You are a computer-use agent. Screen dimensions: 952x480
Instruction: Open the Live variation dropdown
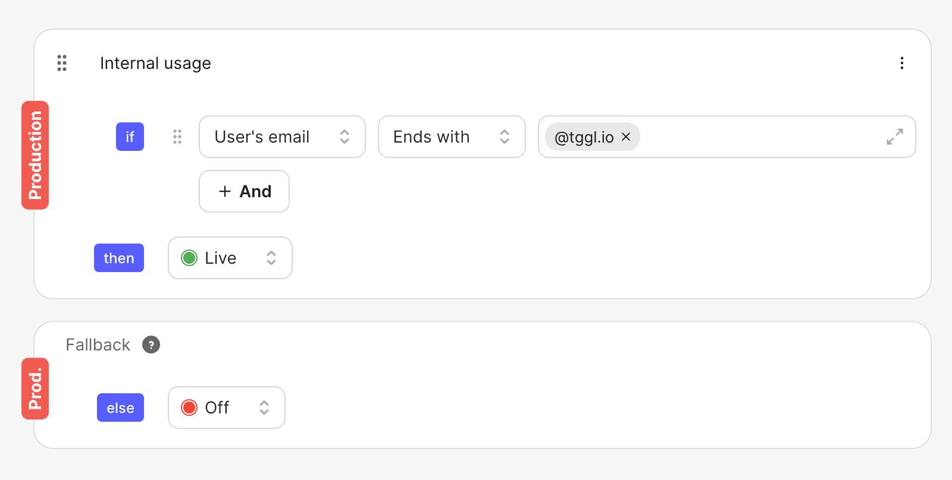click(230, 258)
